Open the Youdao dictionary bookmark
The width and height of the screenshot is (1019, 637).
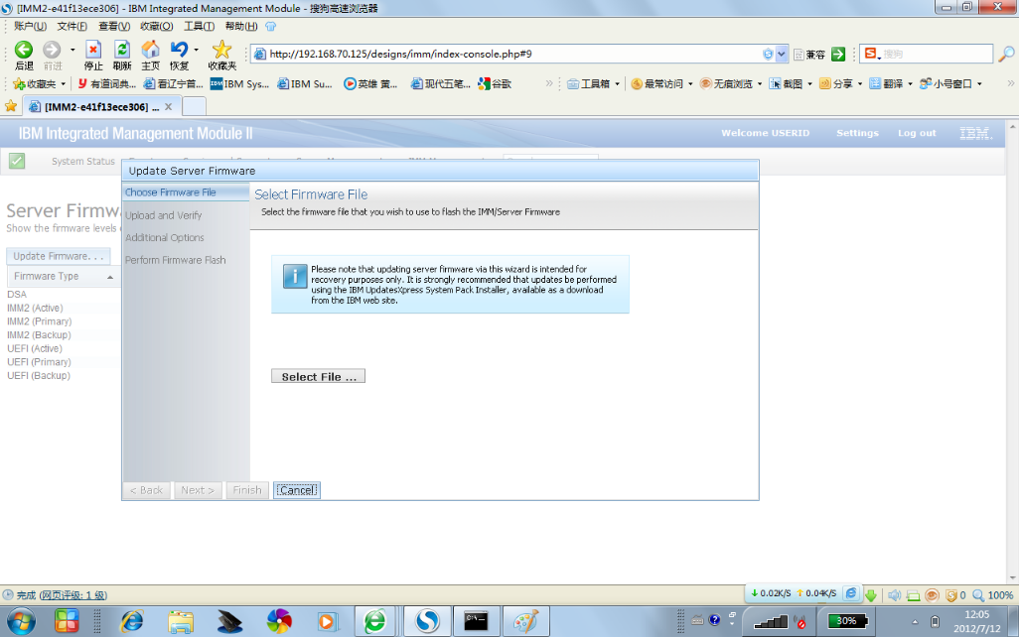click(x=106, y=83)
